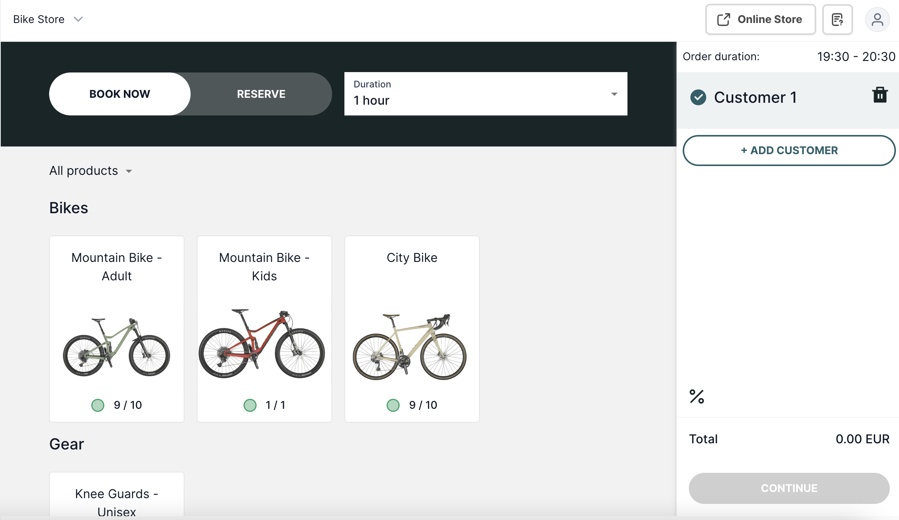Click the checkmark circle next to Customer 1
Image resolution: width=899 pixels, height=520 pixels.
[699, 97]
